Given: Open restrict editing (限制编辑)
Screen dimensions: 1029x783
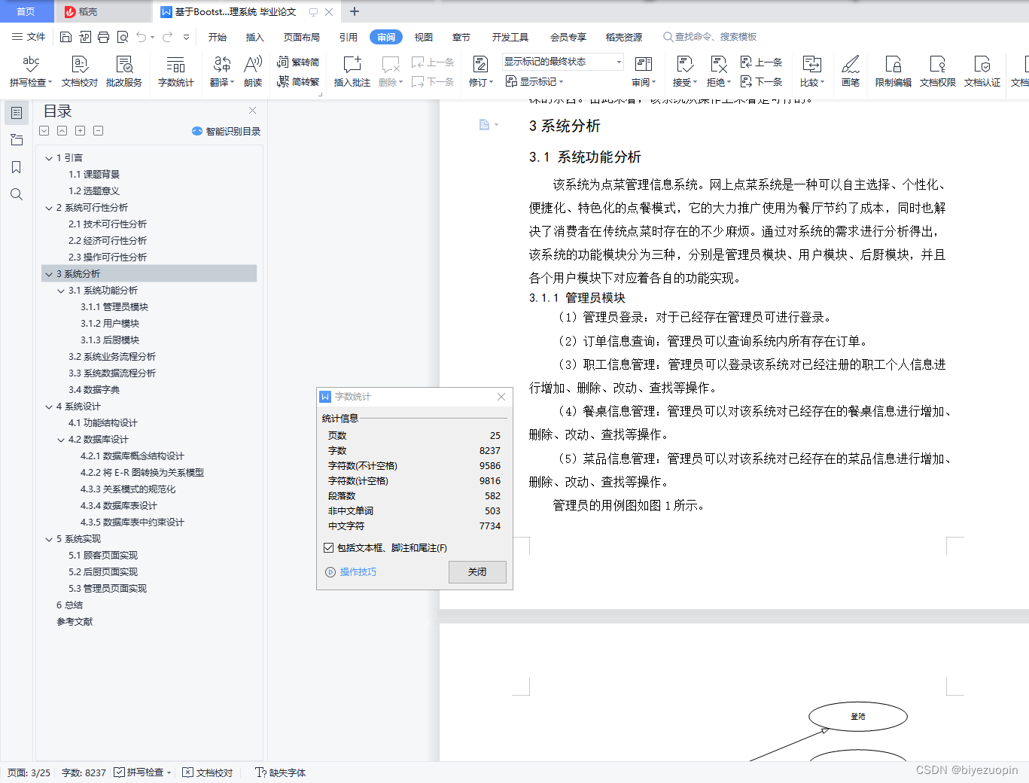Looking at the screenshot, I should [x=893, y=72].
